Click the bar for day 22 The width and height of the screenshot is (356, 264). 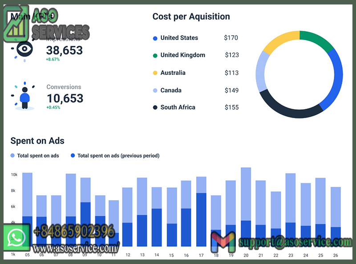275,219
